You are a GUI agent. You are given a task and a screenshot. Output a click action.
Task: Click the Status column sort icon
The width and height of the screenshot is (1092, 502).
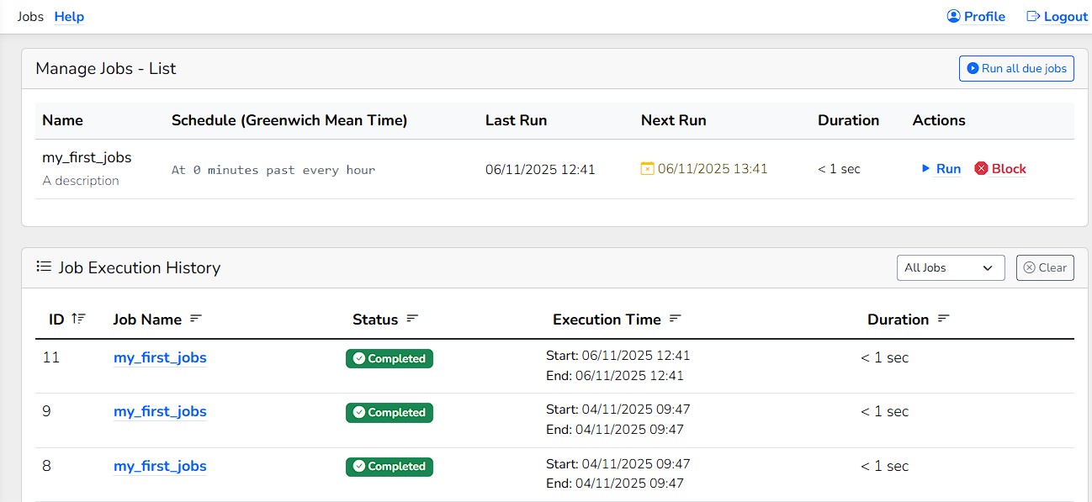(x=412, y=319)
